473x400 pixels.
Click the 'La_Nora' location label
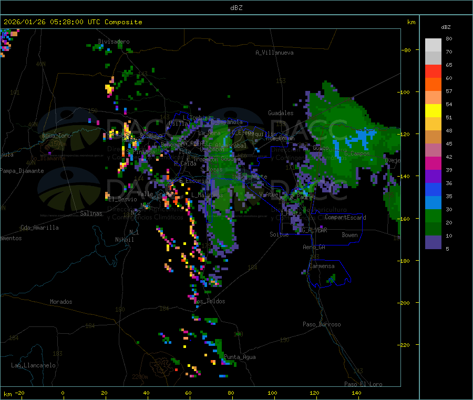pos(209,134)
